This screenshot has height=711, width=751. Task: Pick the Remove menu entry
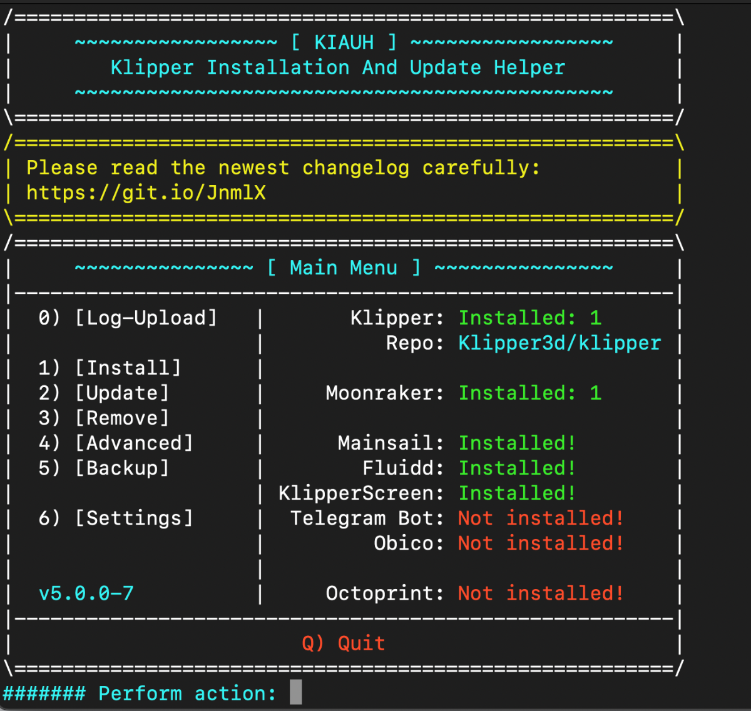tap(104, 418)
